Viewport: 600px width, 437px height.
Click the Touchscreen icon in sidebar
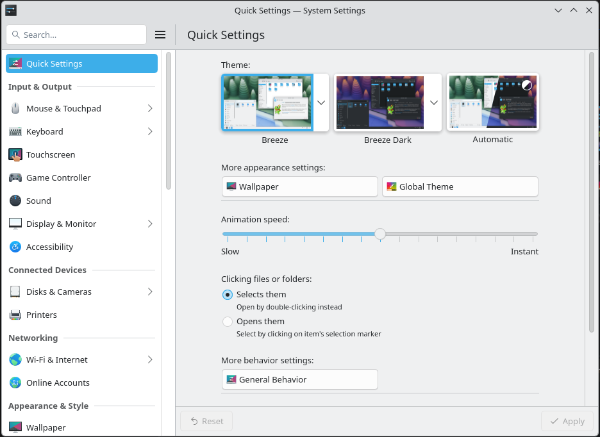click(15, 154)
